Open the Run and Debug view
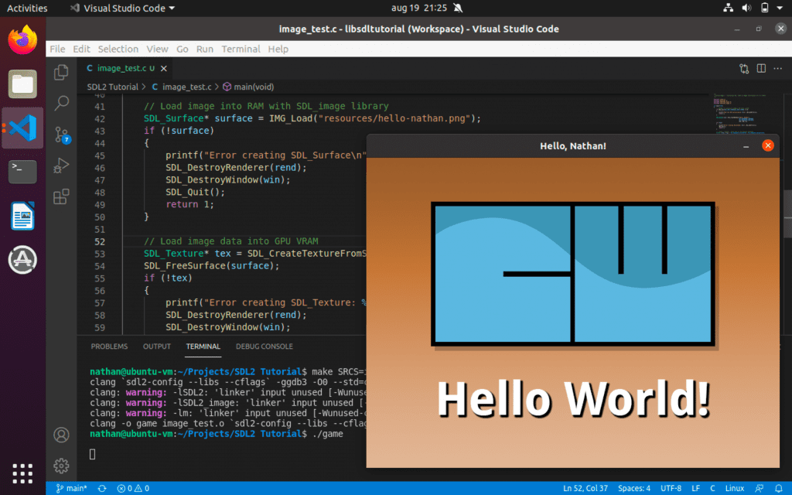 (61, 166)
